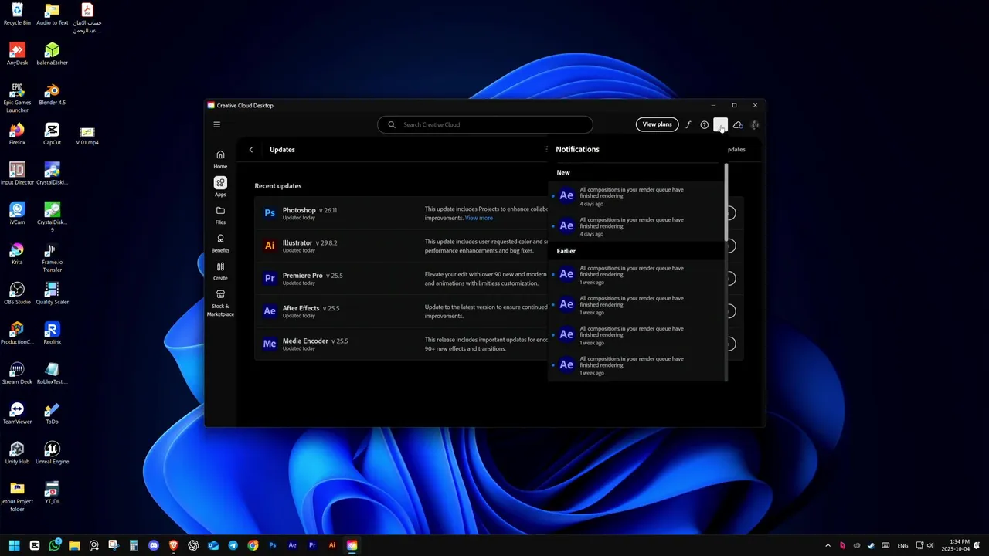Open the fonts icon in header
The width and height of the screenshot is (989, 556).
pyautogui.click(x=688, y=124)
